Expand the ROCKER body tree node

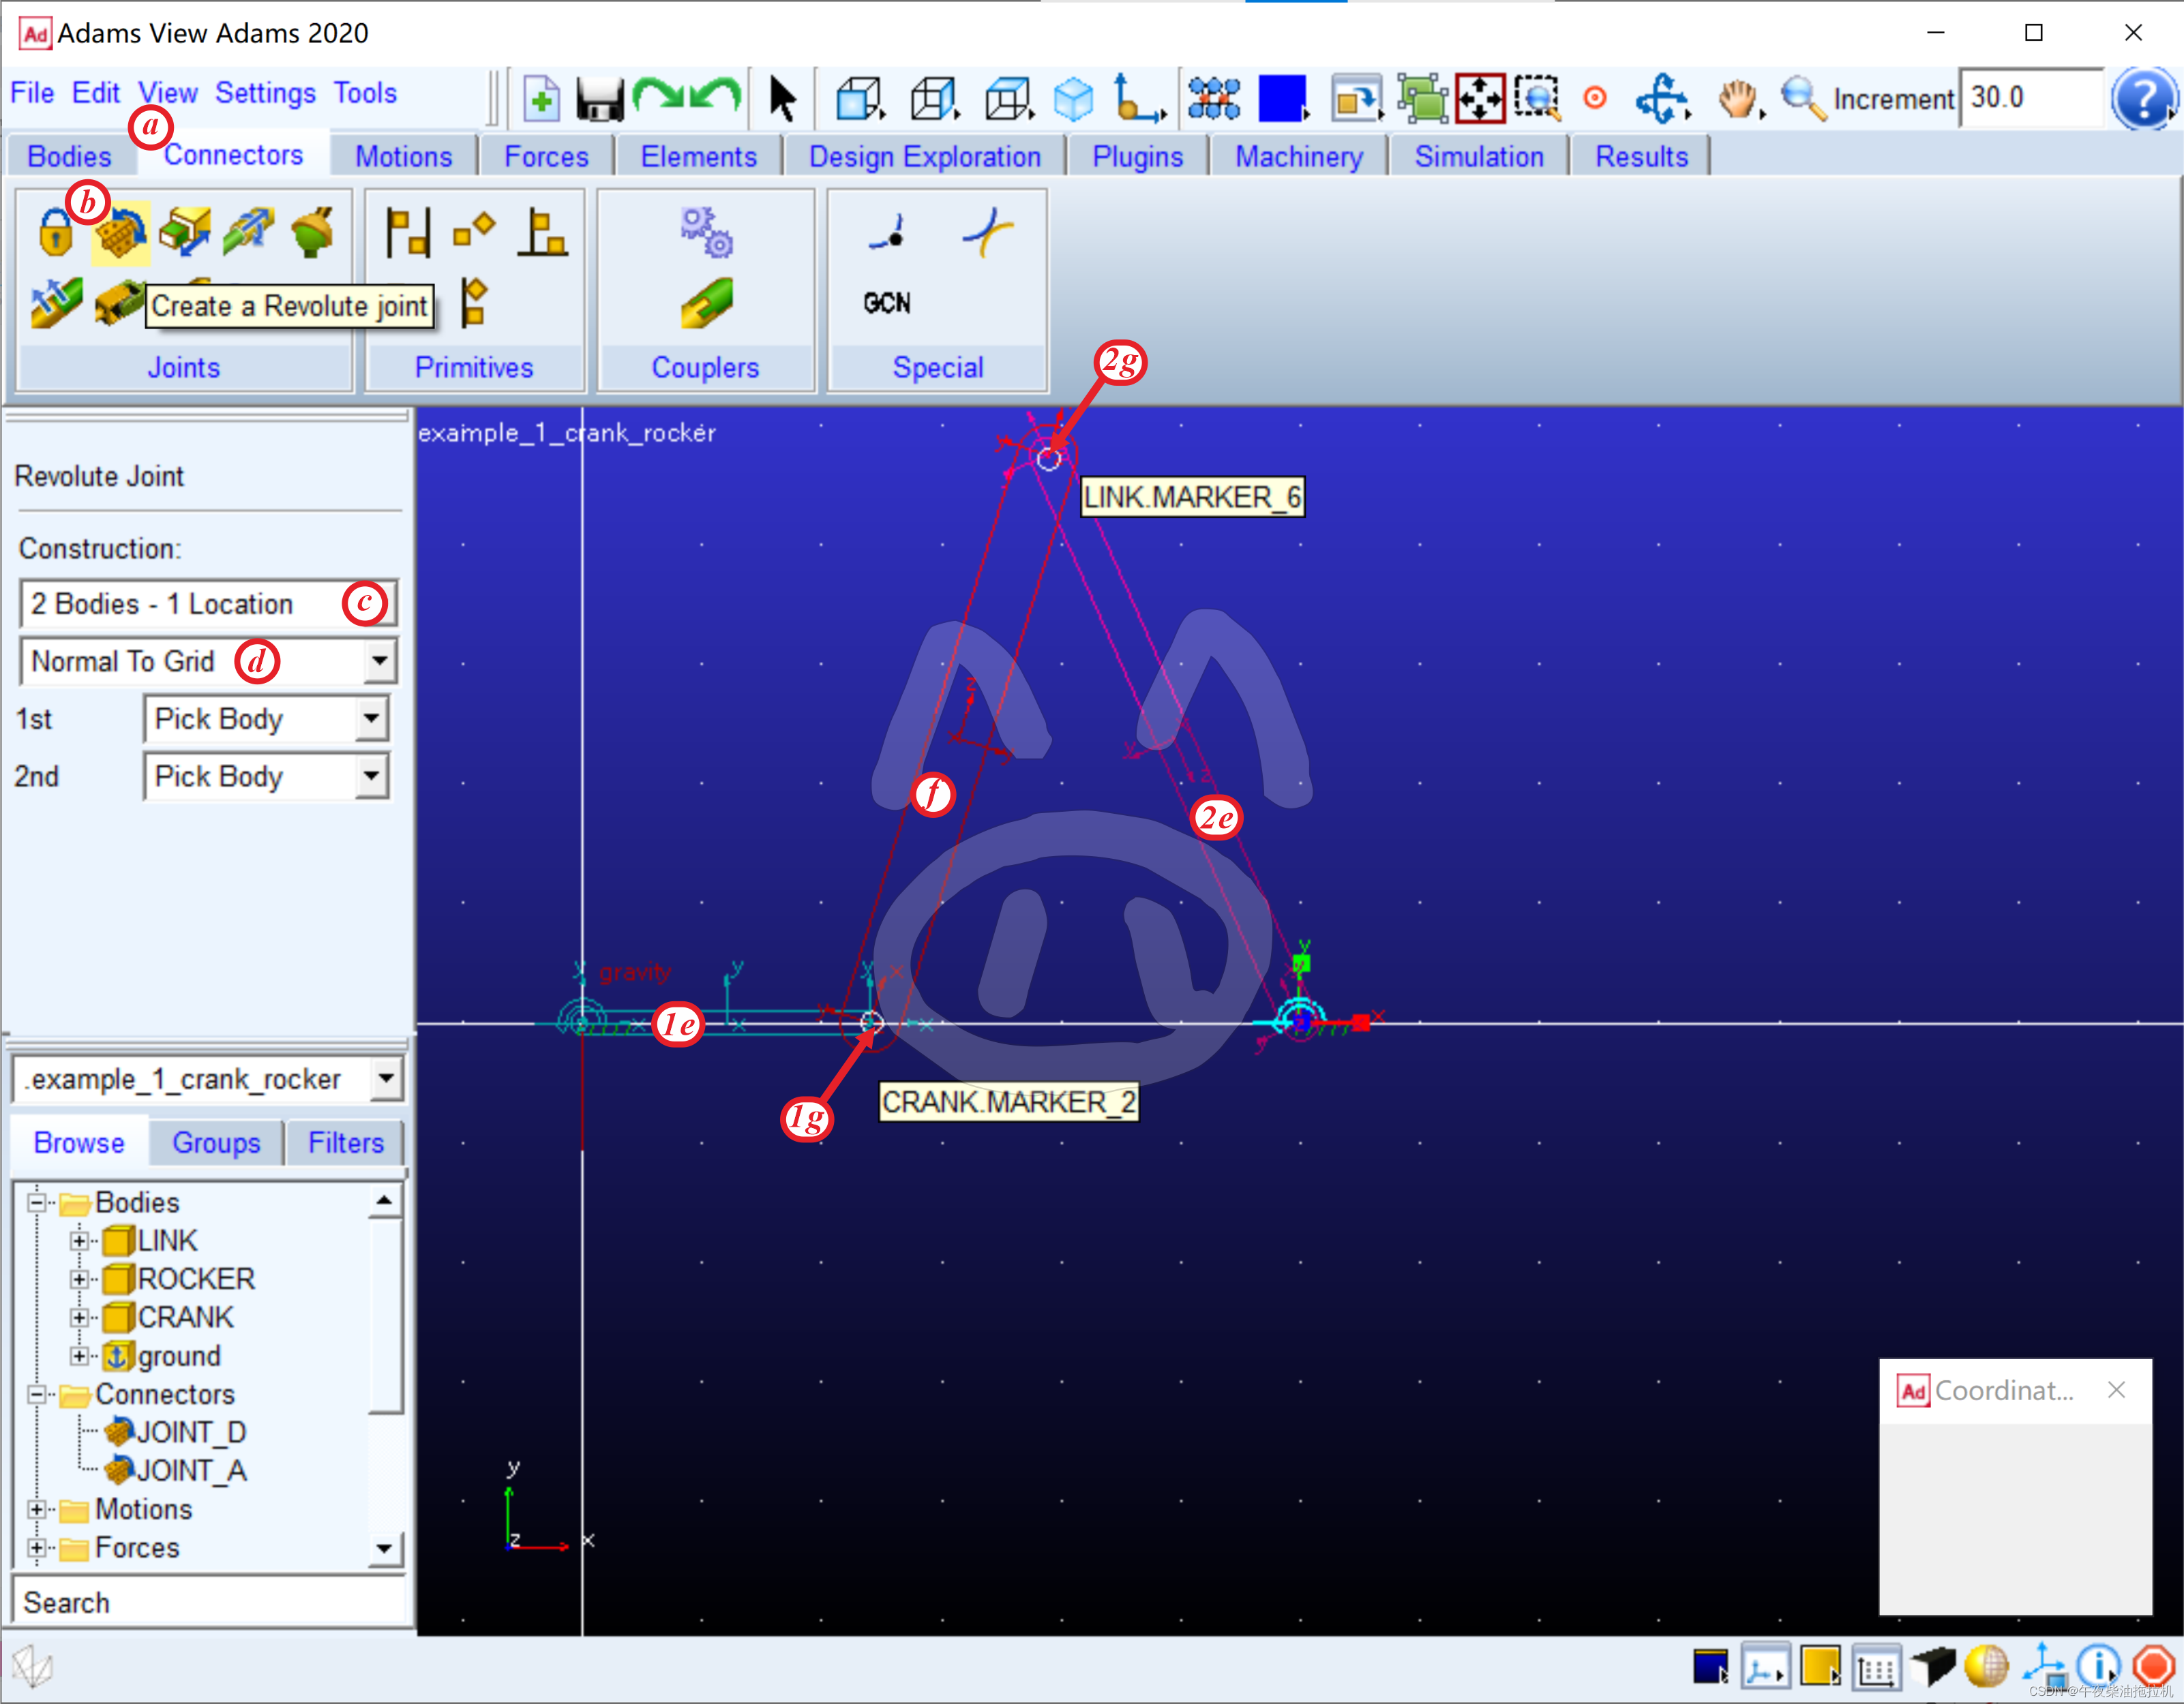[78, 1279]
